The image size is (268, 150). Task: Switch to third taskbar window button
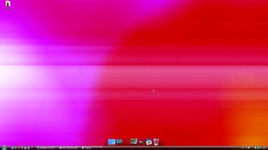point(91,148)
